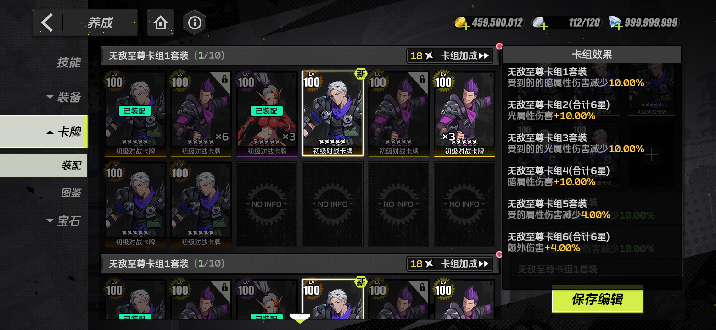Collapse the 卡牌 sidebar section
716x330 pixels.
pyautogui.click(x=64, y=132)
